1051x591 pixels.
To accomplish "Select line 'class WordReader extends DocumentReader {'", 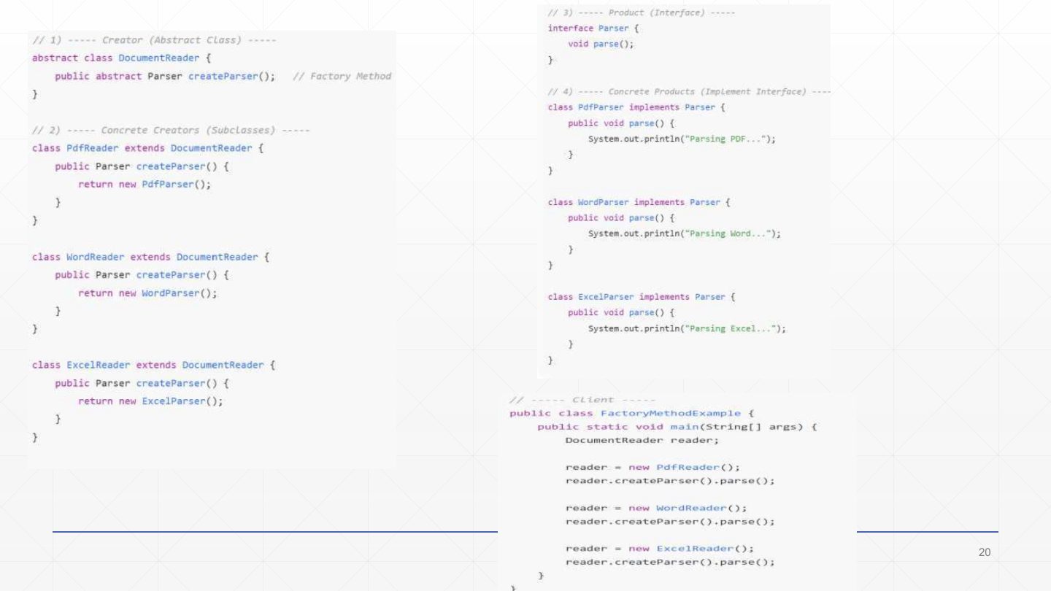I will [150, 257].
